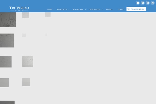Open the Resources menu
The width and height of the screenshot is (156, 104).
click(95, 9)
